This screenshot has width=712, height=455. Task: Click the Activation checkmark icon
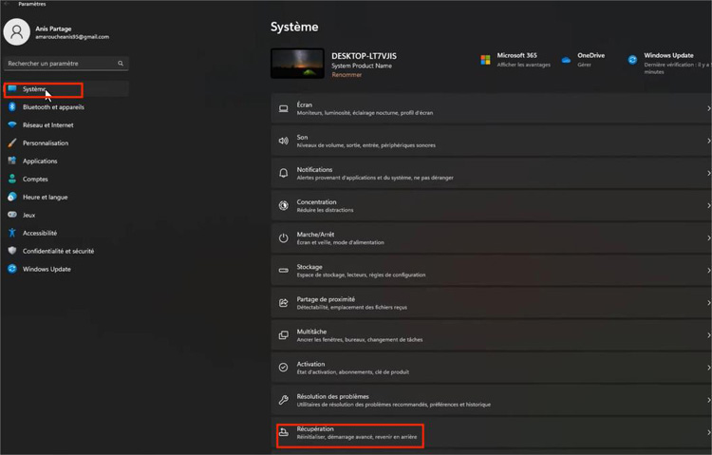pos(283,368)
